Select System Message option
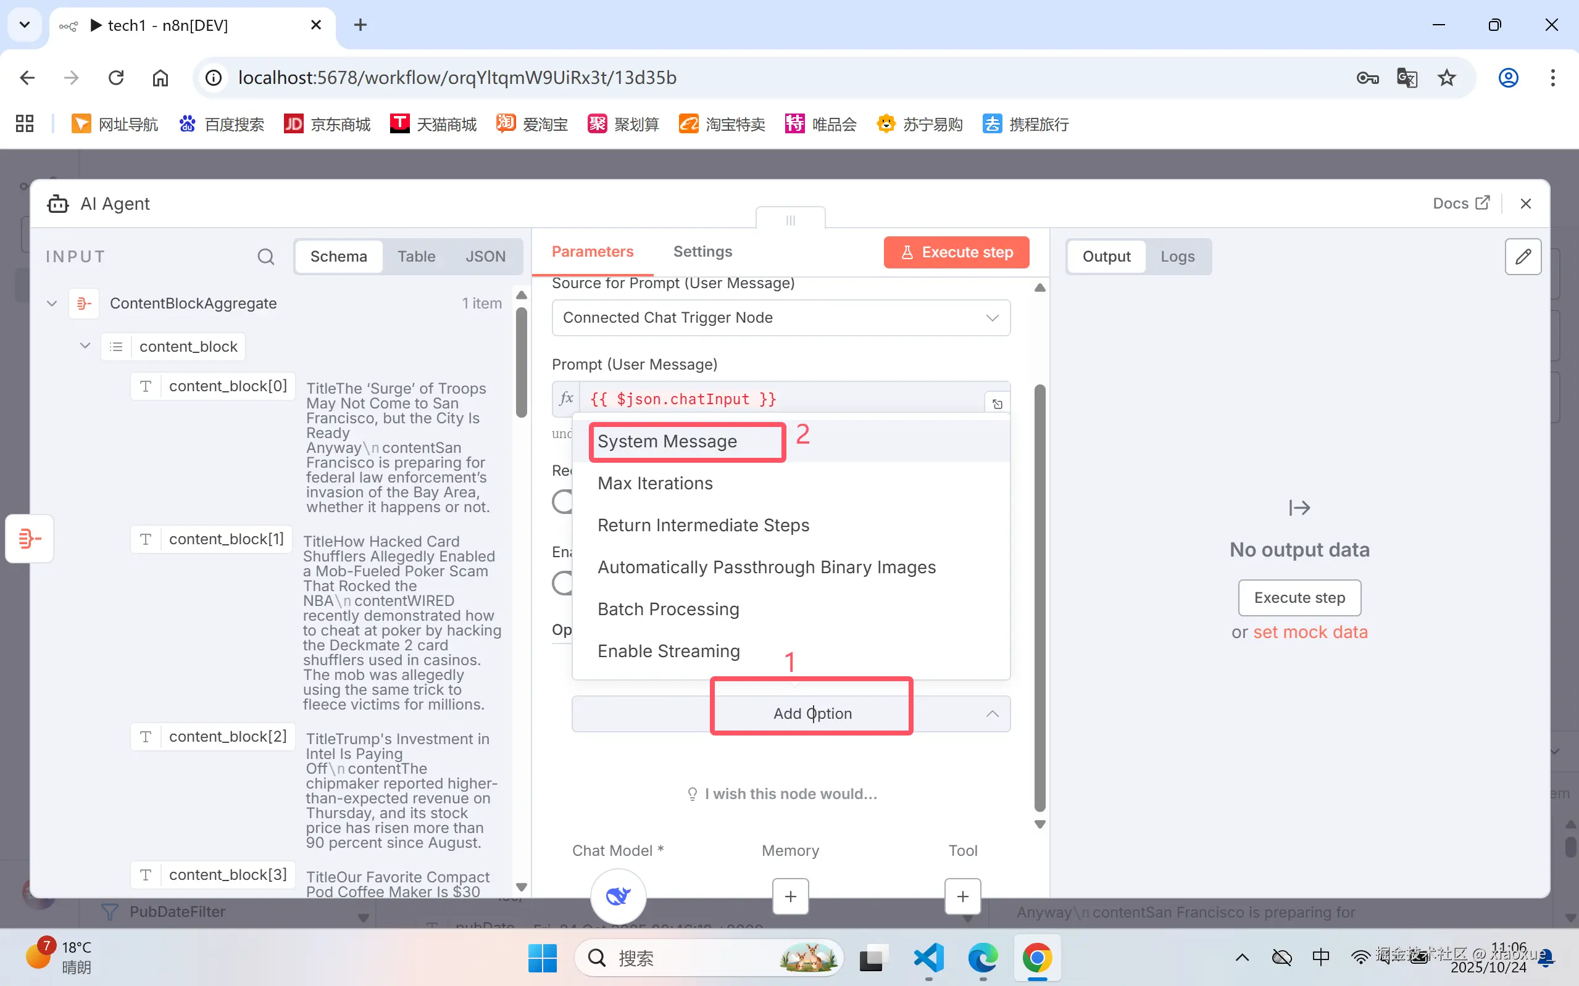1579x986 pixels. pos(667,442)
